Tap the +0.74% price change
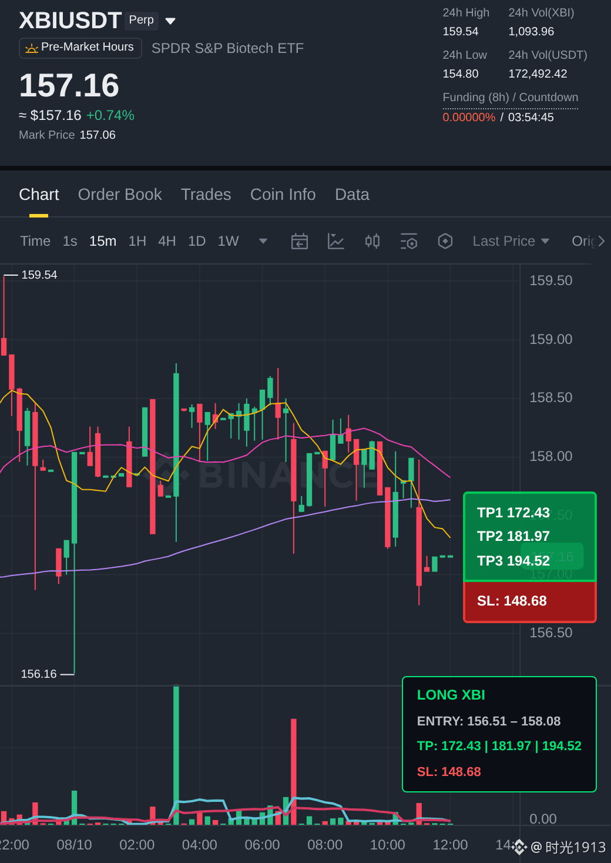 110,115
